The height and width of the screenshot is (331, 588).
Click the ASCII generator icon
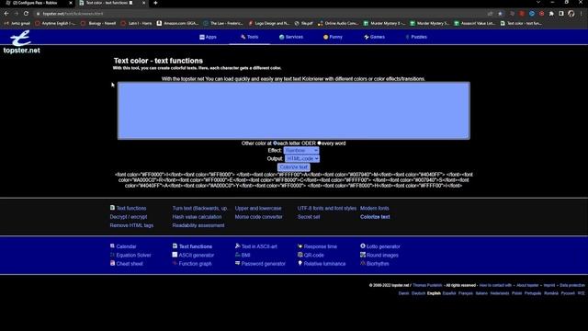pos(175,255)
